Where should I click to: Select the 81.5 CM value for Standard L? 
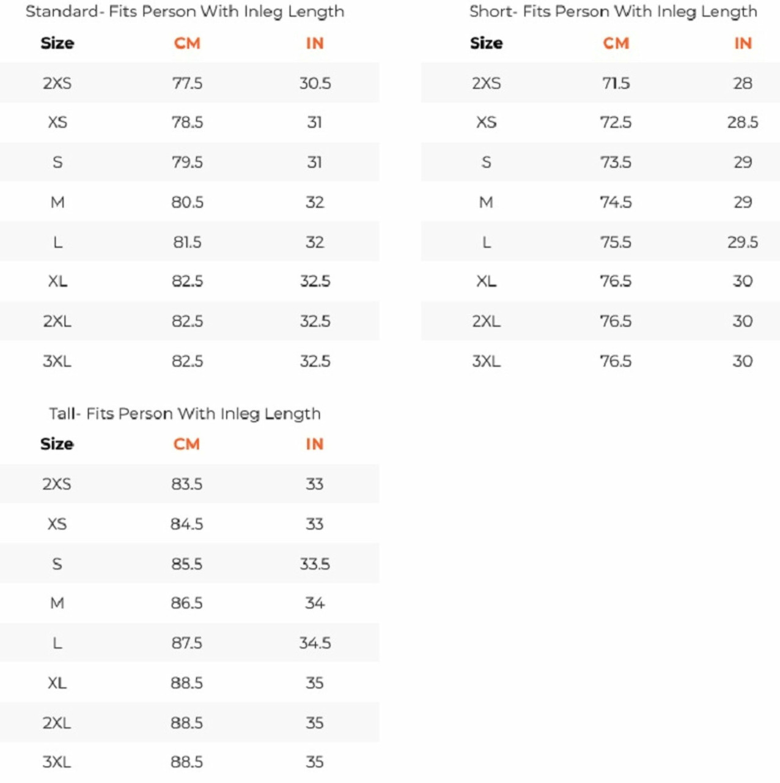click(187, 242)
